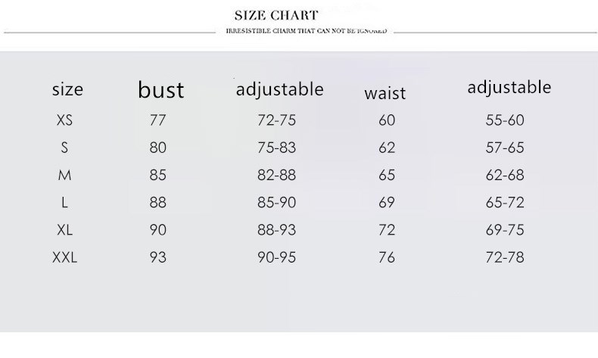
Task: Select the XS size row label
Action: pos(64,120)
